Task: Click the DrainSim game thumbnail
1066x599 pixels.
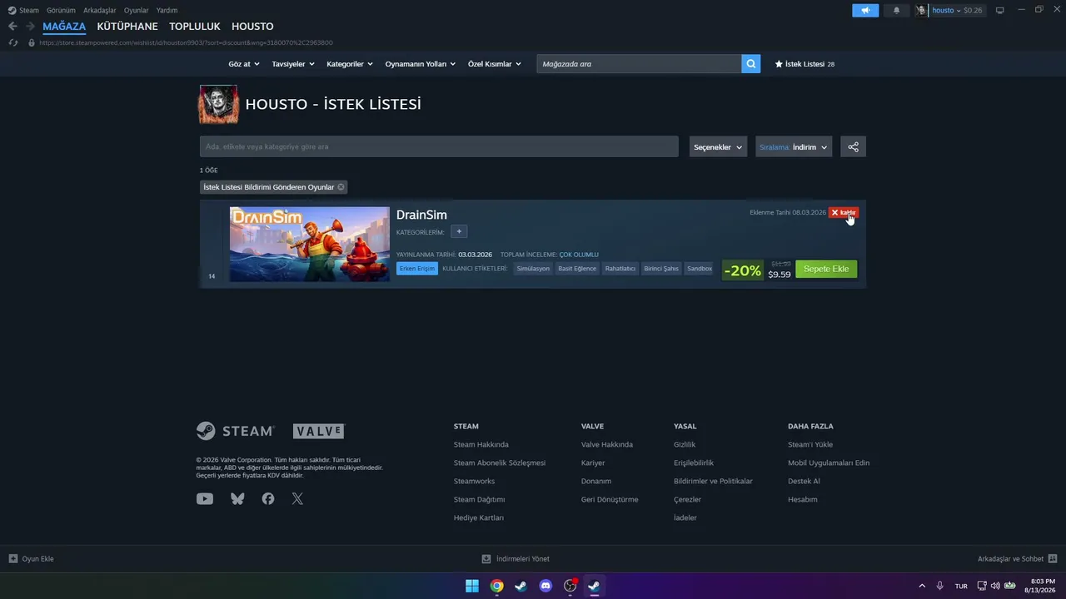Action: tap(310, 244)
